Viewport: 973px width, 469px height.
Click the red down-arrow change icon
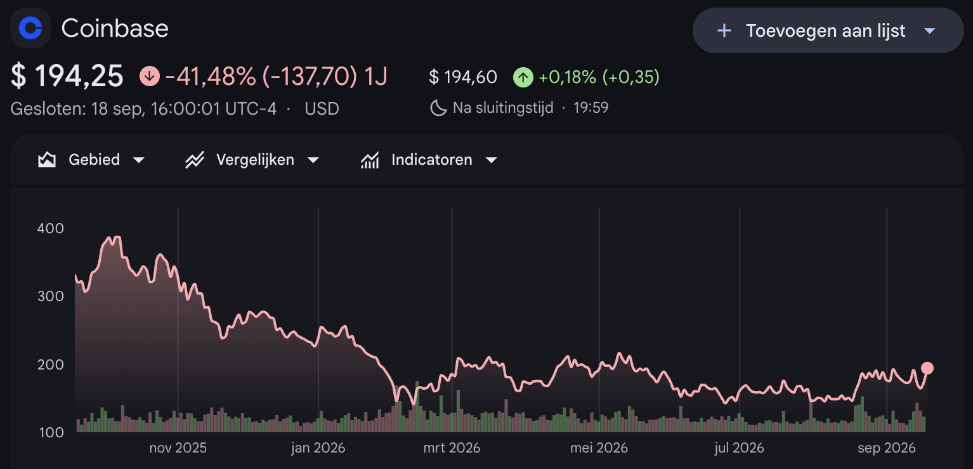150,77
